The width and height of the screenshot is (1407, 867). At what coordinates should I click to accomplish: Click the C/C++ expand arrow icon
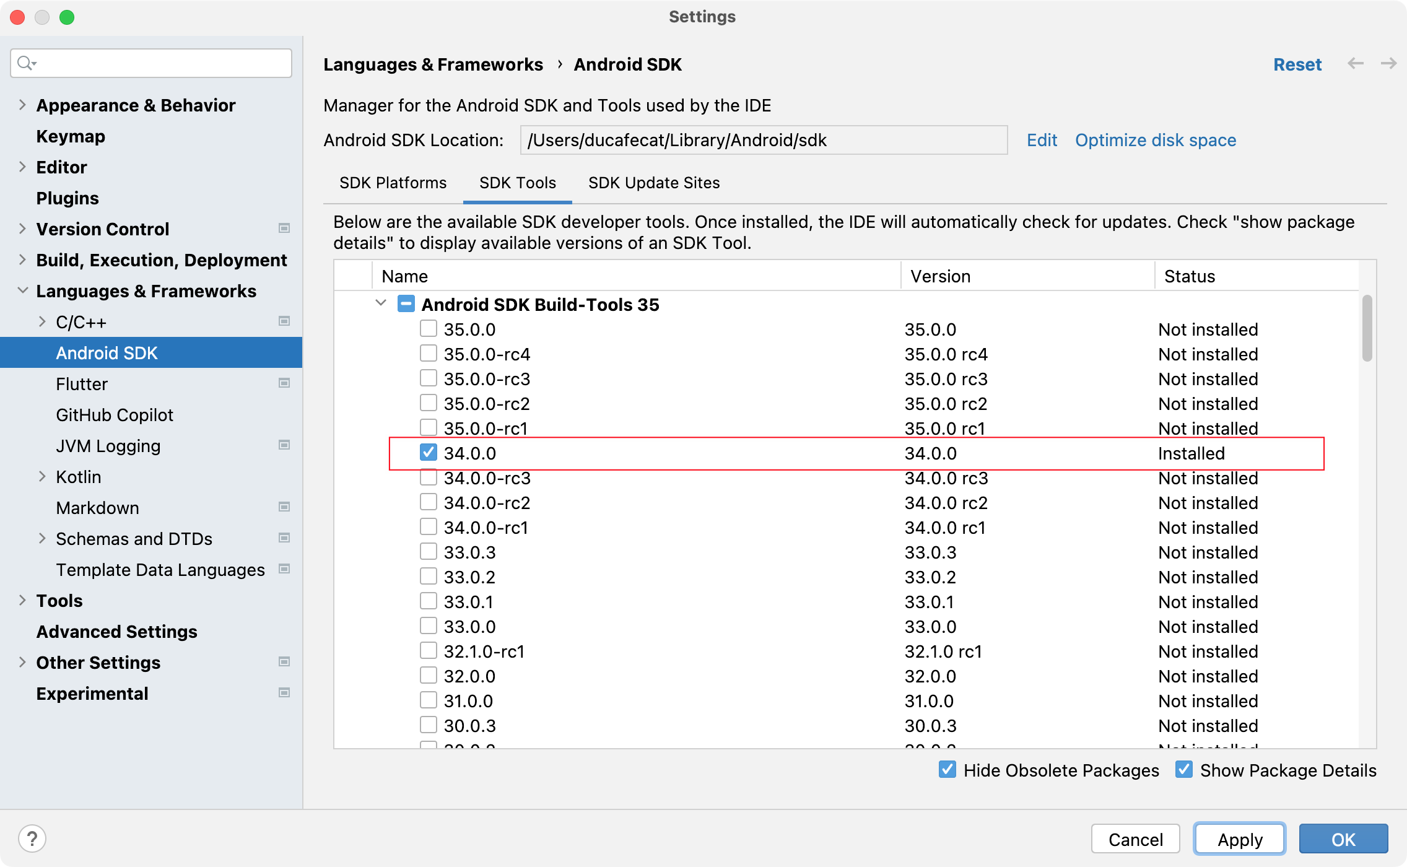tap(41, 321)
